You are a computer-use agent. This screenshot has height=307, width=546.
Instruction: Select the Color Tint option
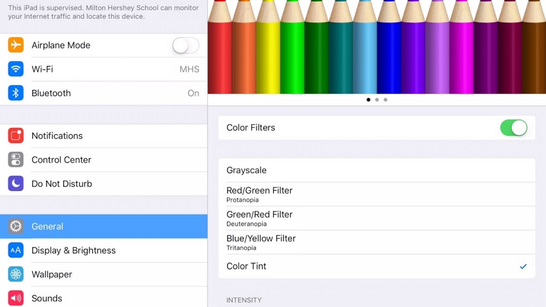(x=376, y=266)
